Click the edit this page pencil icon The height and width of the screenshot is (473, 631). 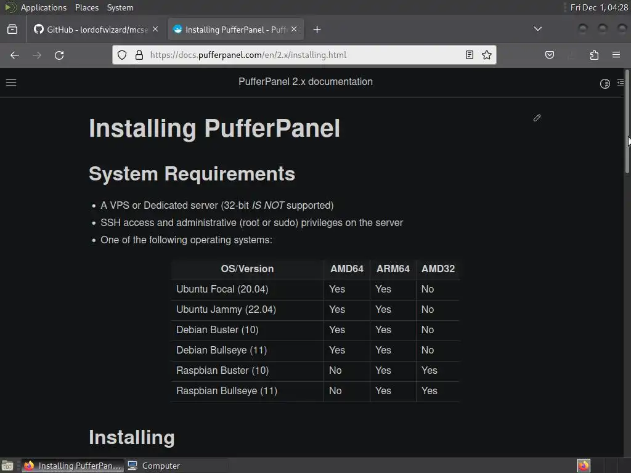(x=537, y=118)
